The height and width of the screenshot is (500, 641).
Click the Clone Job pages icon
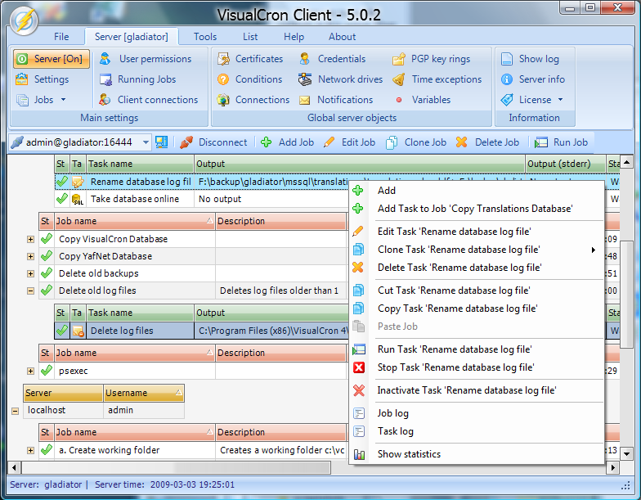point(392,142)
